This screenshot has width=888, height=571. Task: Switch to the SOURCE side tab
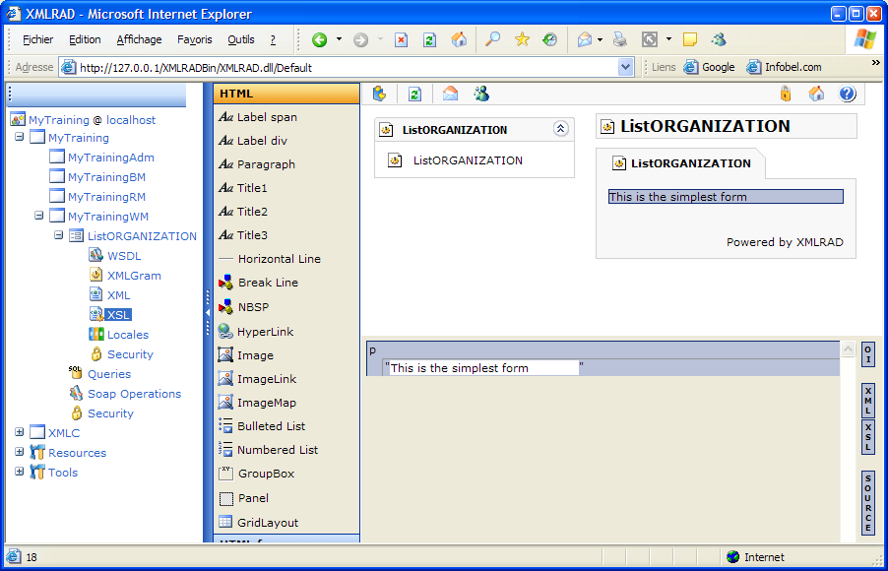[867, 503]
